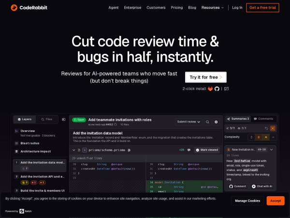The width and height of the screenshot is (290, 218).
Task: Switch to the Layers tab
Action: 25,119
